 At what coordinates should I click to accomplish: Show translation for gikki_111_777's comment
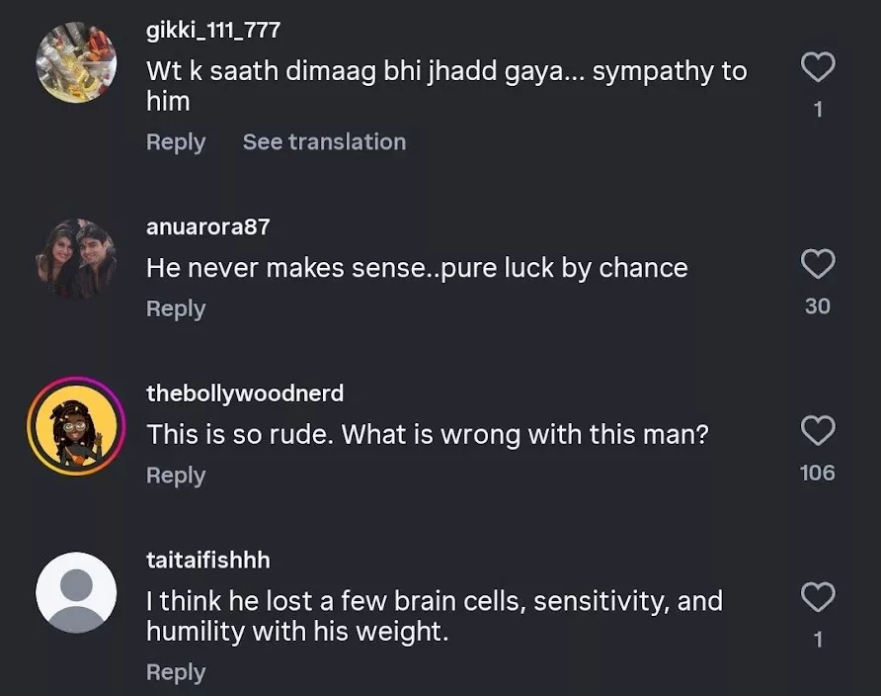coord(324,141)
